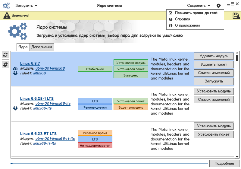The height and width of the screenshot is (169, 241).
Task: Open the Linux 6.6.23 RT LTS link
Action: pos(38,134)
